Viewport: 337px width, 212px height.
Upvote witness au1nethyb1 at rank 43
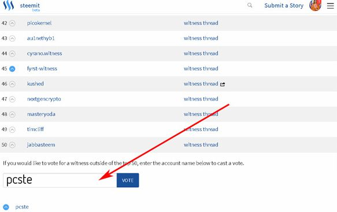[x=12, y=38]
